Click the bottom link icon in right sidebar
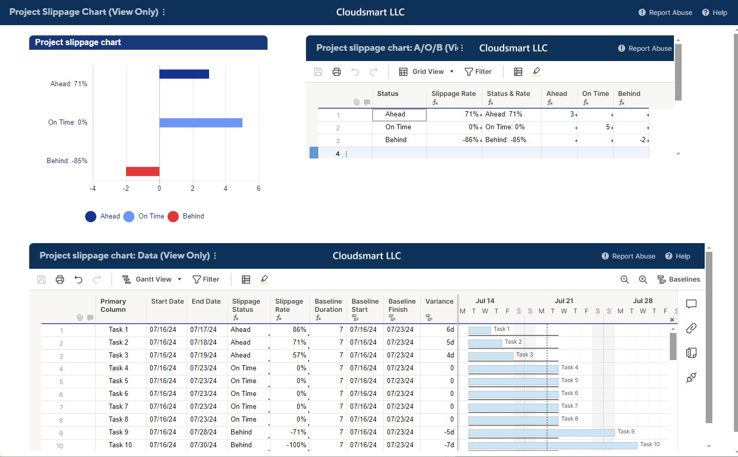The width and height of the screenshot is (738, 457). (x=691, y=377)
